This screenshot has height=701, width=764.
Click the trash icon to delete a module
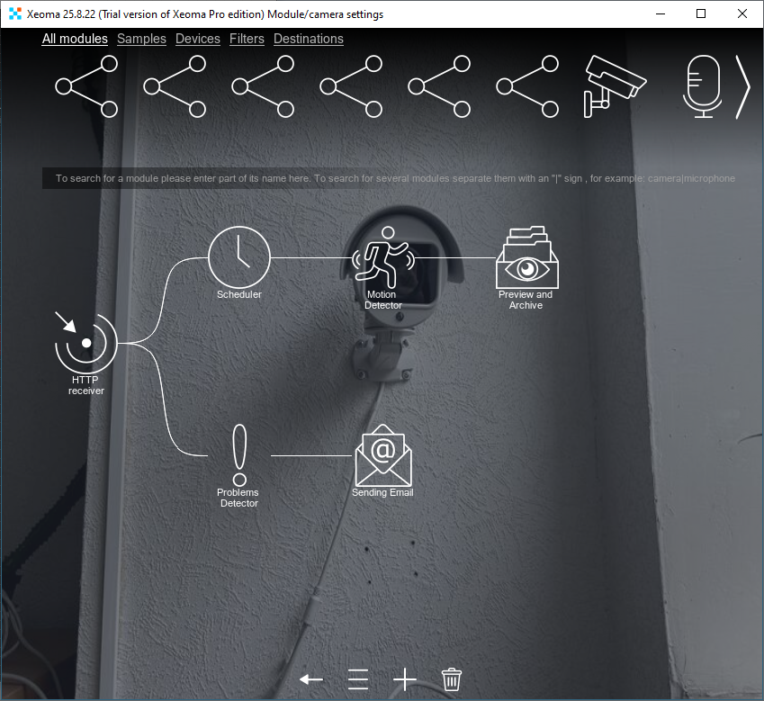(451, 679)
